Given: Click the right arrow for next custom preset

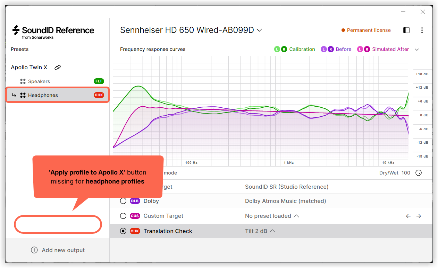Looking at the screenshot, I should [x=419, y=216].
